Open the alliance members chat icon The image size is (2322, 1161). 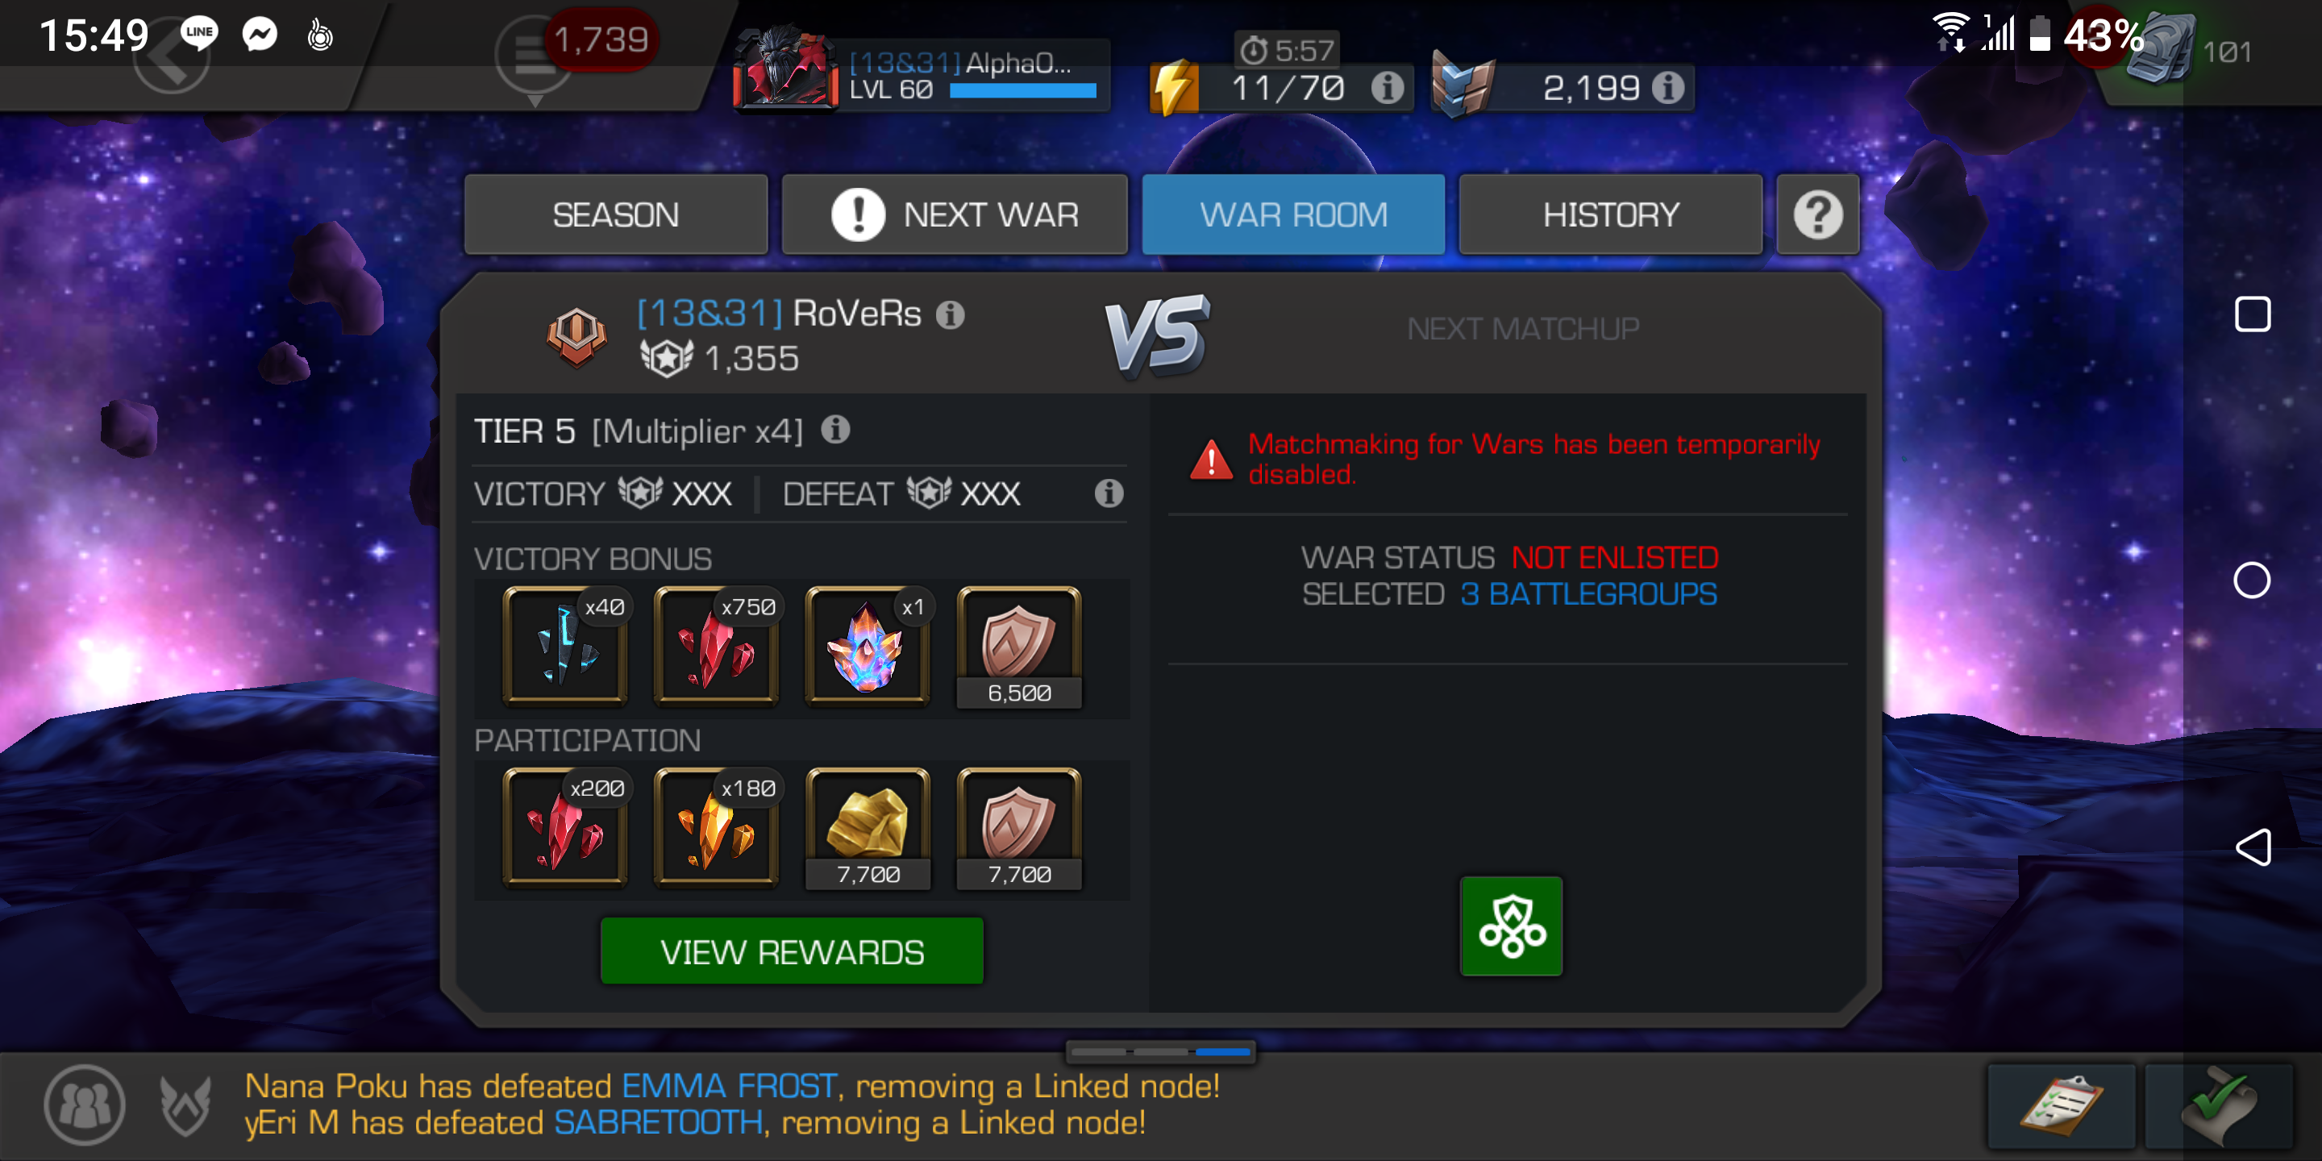point(85,1105)
